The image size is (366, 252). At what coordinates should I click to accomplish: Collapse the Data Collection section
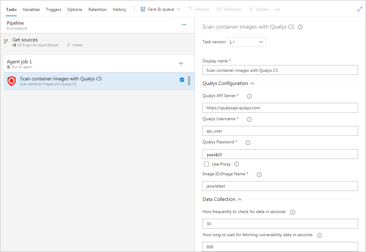[240, 199]
